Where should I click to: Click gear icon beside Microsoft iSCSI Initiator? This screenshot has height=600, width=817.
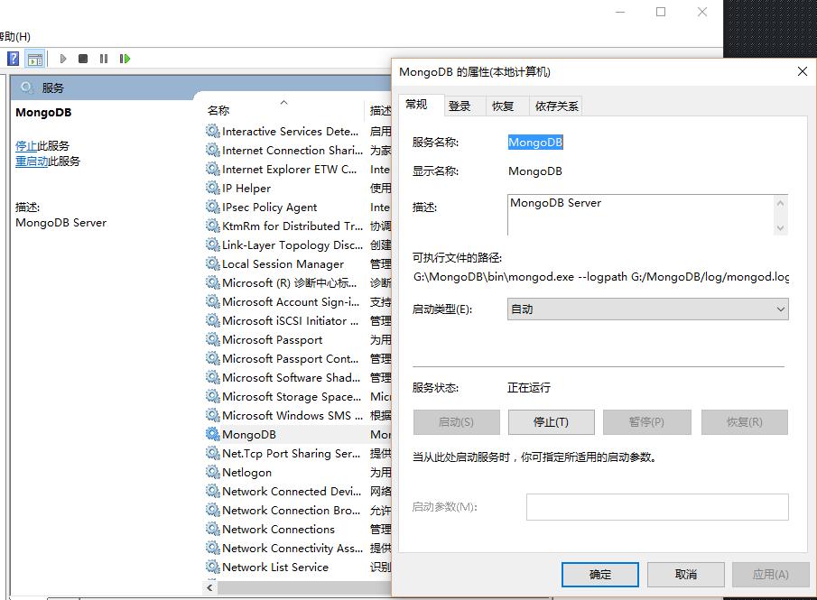(212, 320)
